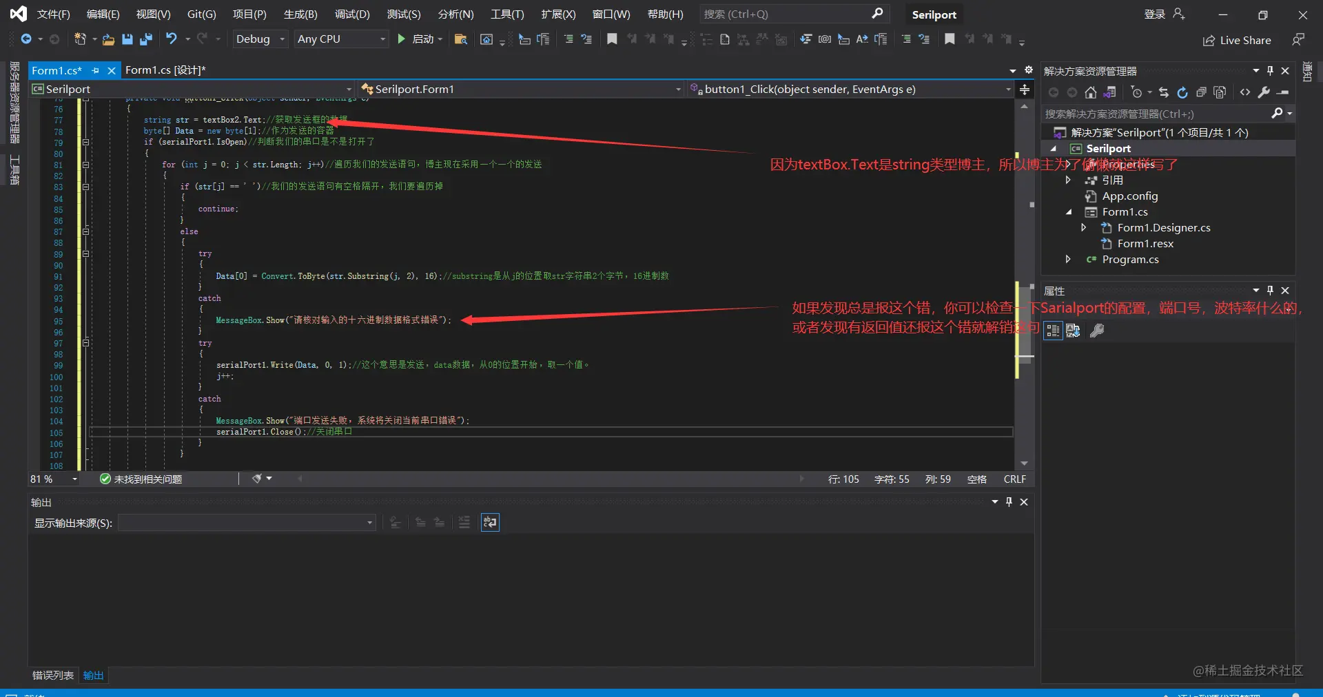Viewport: 1323px width, 697px height.
Task: Open the Any CPU platform dropdown
Action: coord(341,39)
